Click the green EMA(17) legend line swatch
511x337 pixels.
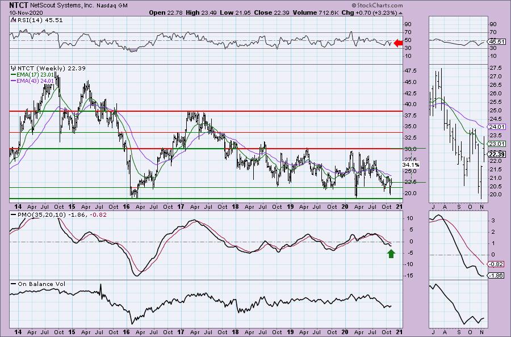pos(14,74)
